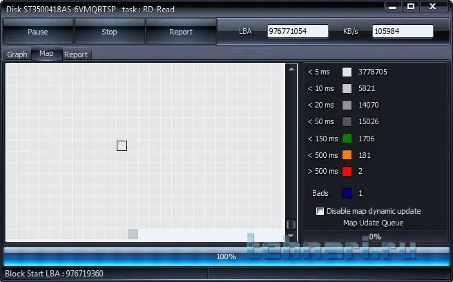This screenshot has width=453, height=282.
Task: Click the red > 500 ms swatch
Action: [347, 171]
